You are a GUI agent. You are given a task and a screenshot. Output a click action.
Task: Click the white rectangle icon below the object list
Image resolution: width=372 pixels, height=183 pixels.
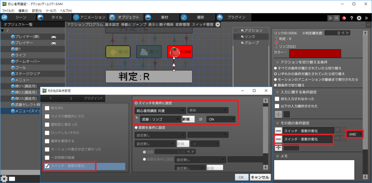12,179
